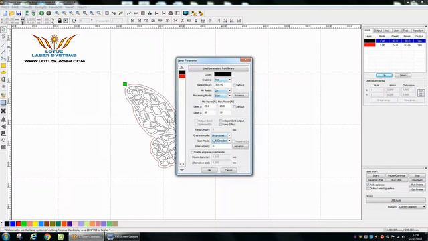Select the yellow rectangle tool in left toolbar
The width and height of the screenshot is (428, 241).
3,66
